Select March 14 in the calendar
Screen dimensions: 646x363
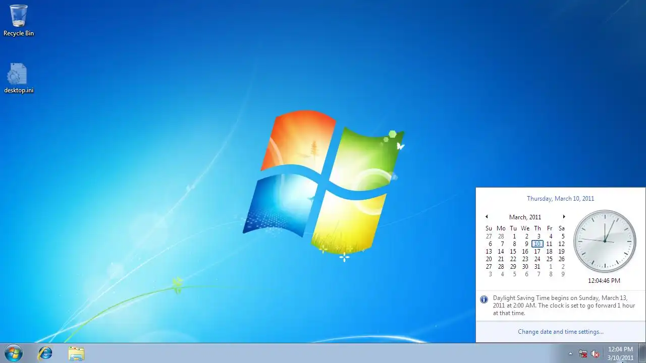[x=501, y=252]
